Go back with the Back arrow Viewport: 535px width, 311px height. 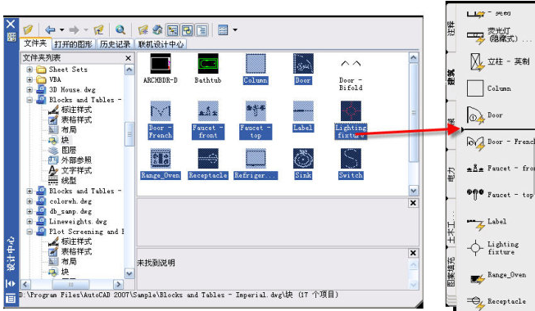coord(50,30)
